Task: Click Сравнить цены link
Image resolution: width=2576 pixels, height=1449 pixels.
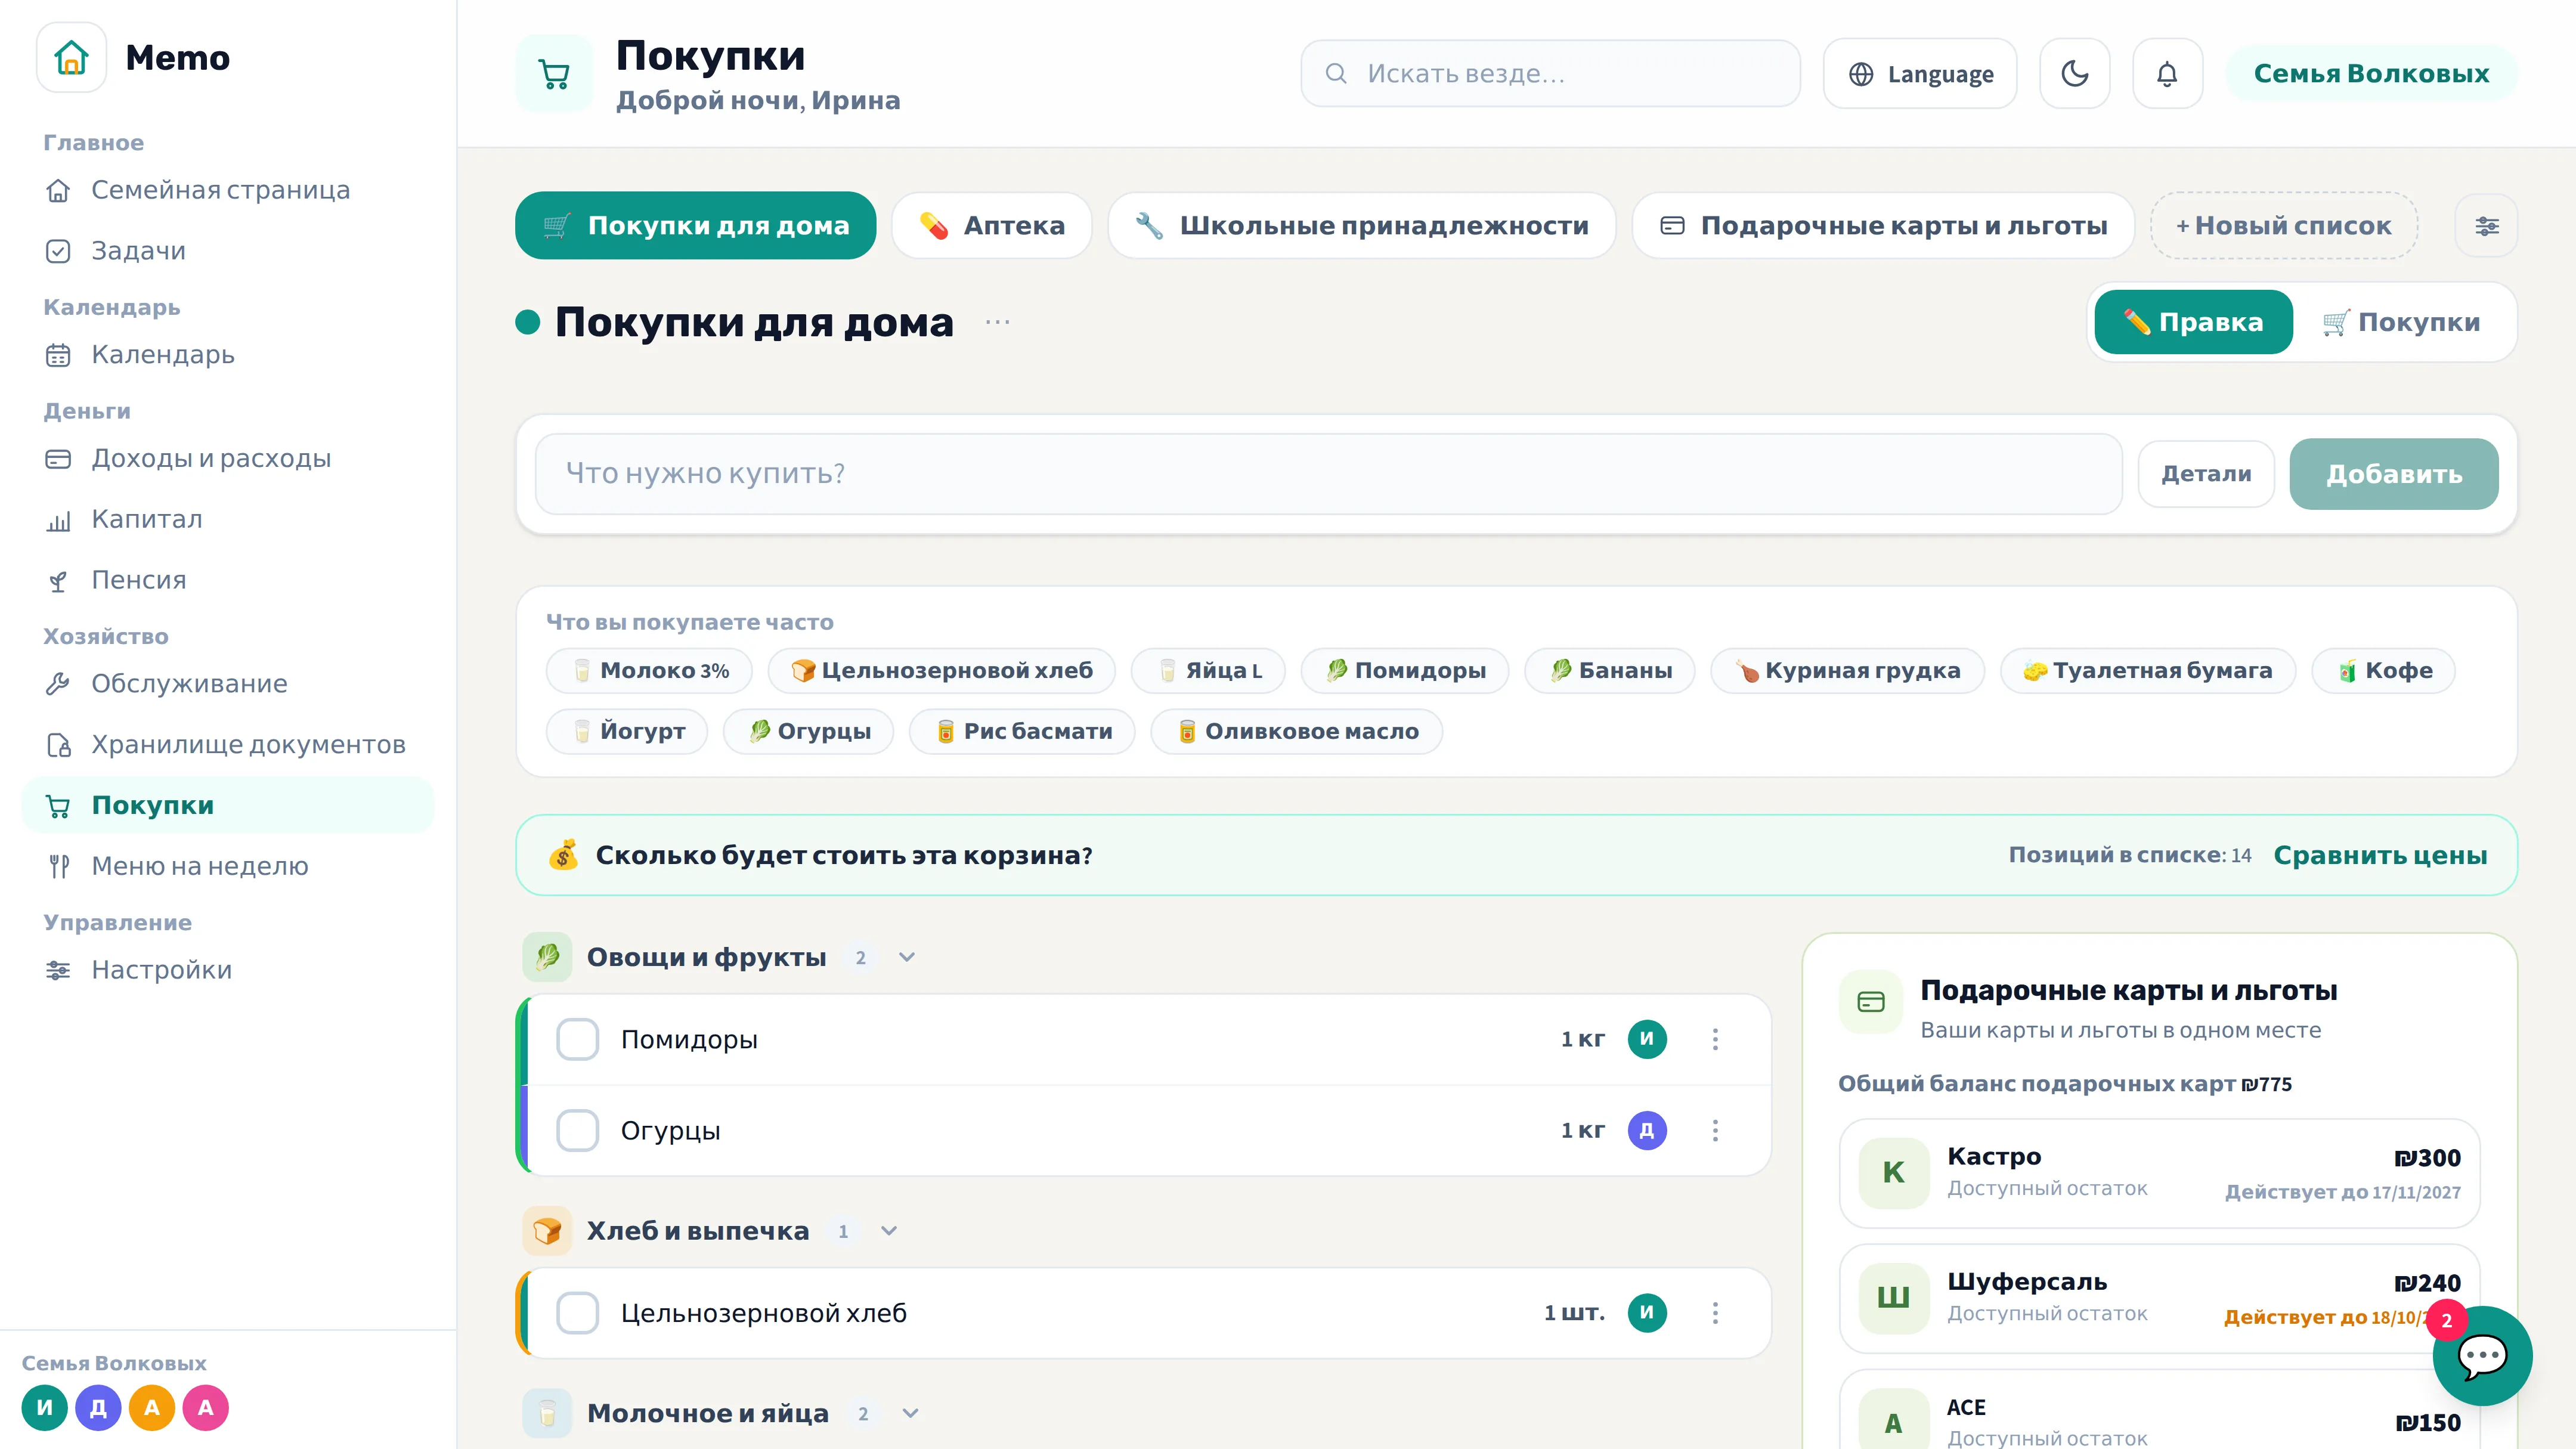Action: tap(2380, 855)
